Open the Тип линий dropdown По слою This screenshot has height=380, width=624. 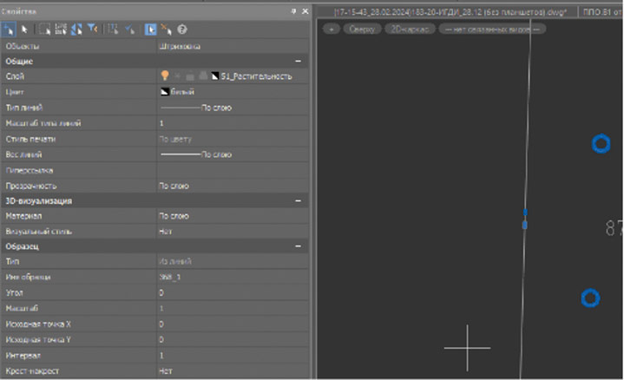(233, 108)
